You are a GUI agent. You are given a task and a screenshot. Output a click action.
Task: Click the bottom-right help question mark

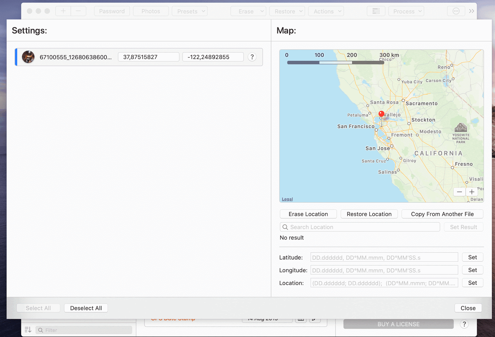(x=464, y=324)
